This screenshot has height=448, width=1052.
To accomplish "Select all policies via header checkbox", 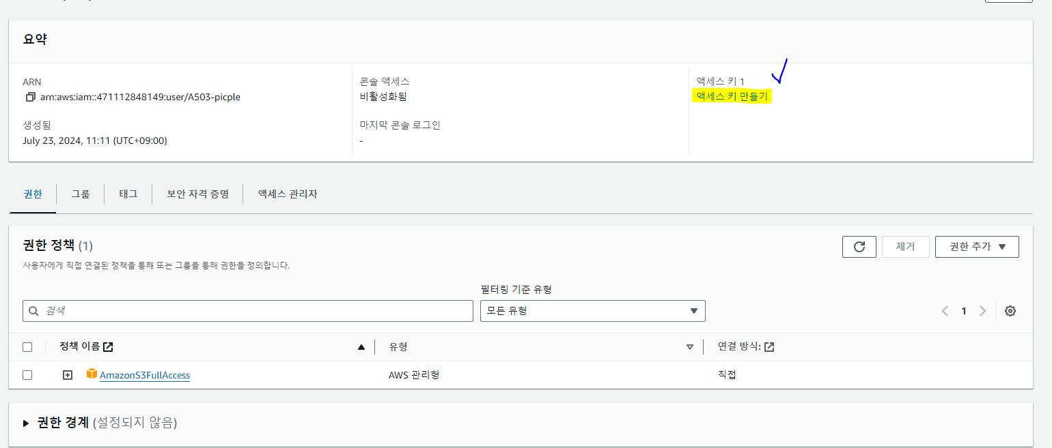I will point(27,346).
